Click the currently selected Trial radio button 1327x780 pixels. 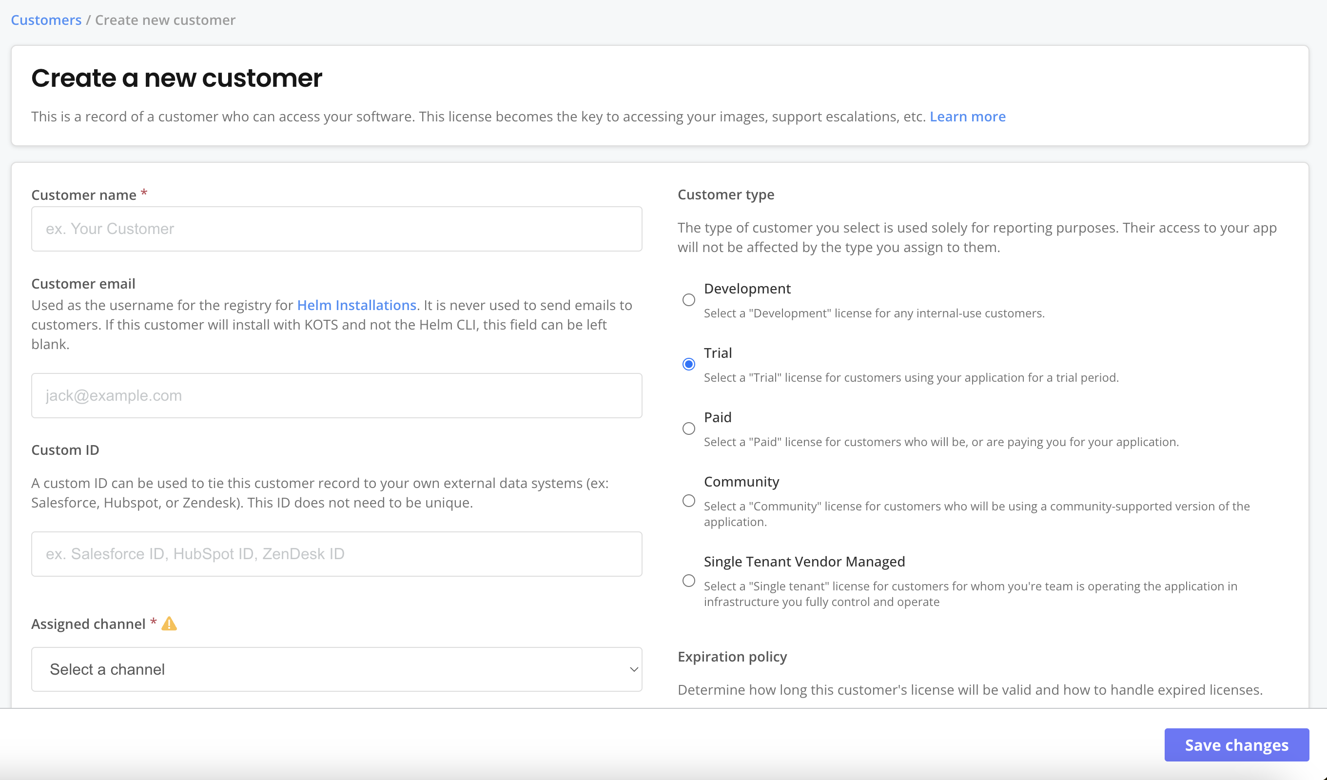click(689, 363)
